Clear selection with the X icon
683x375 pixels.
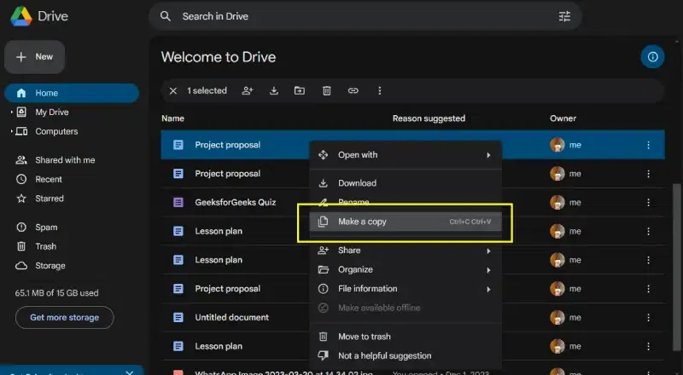[x=173, y=91]
